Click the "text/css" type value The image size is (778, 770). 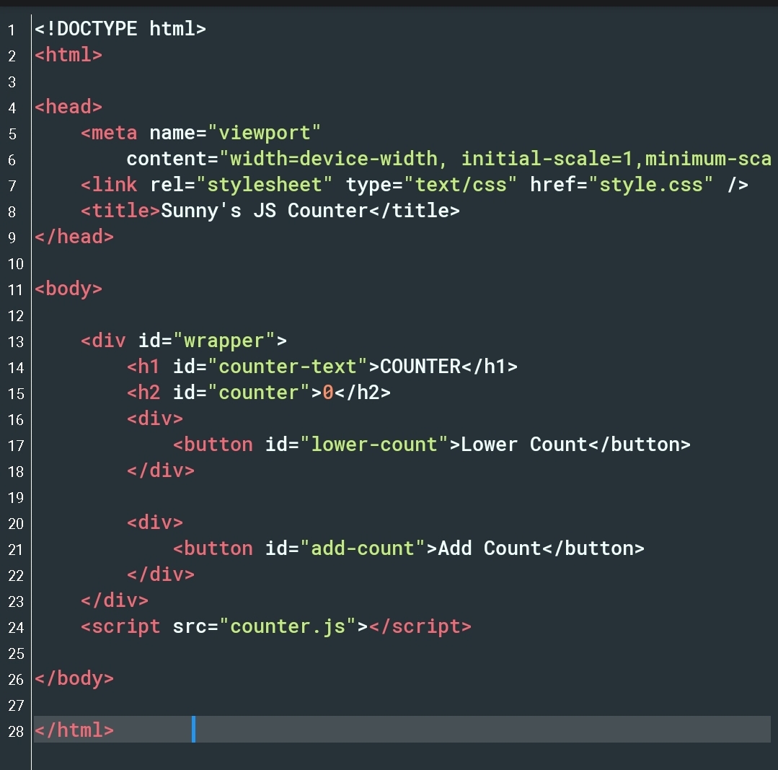coord(461,185)
